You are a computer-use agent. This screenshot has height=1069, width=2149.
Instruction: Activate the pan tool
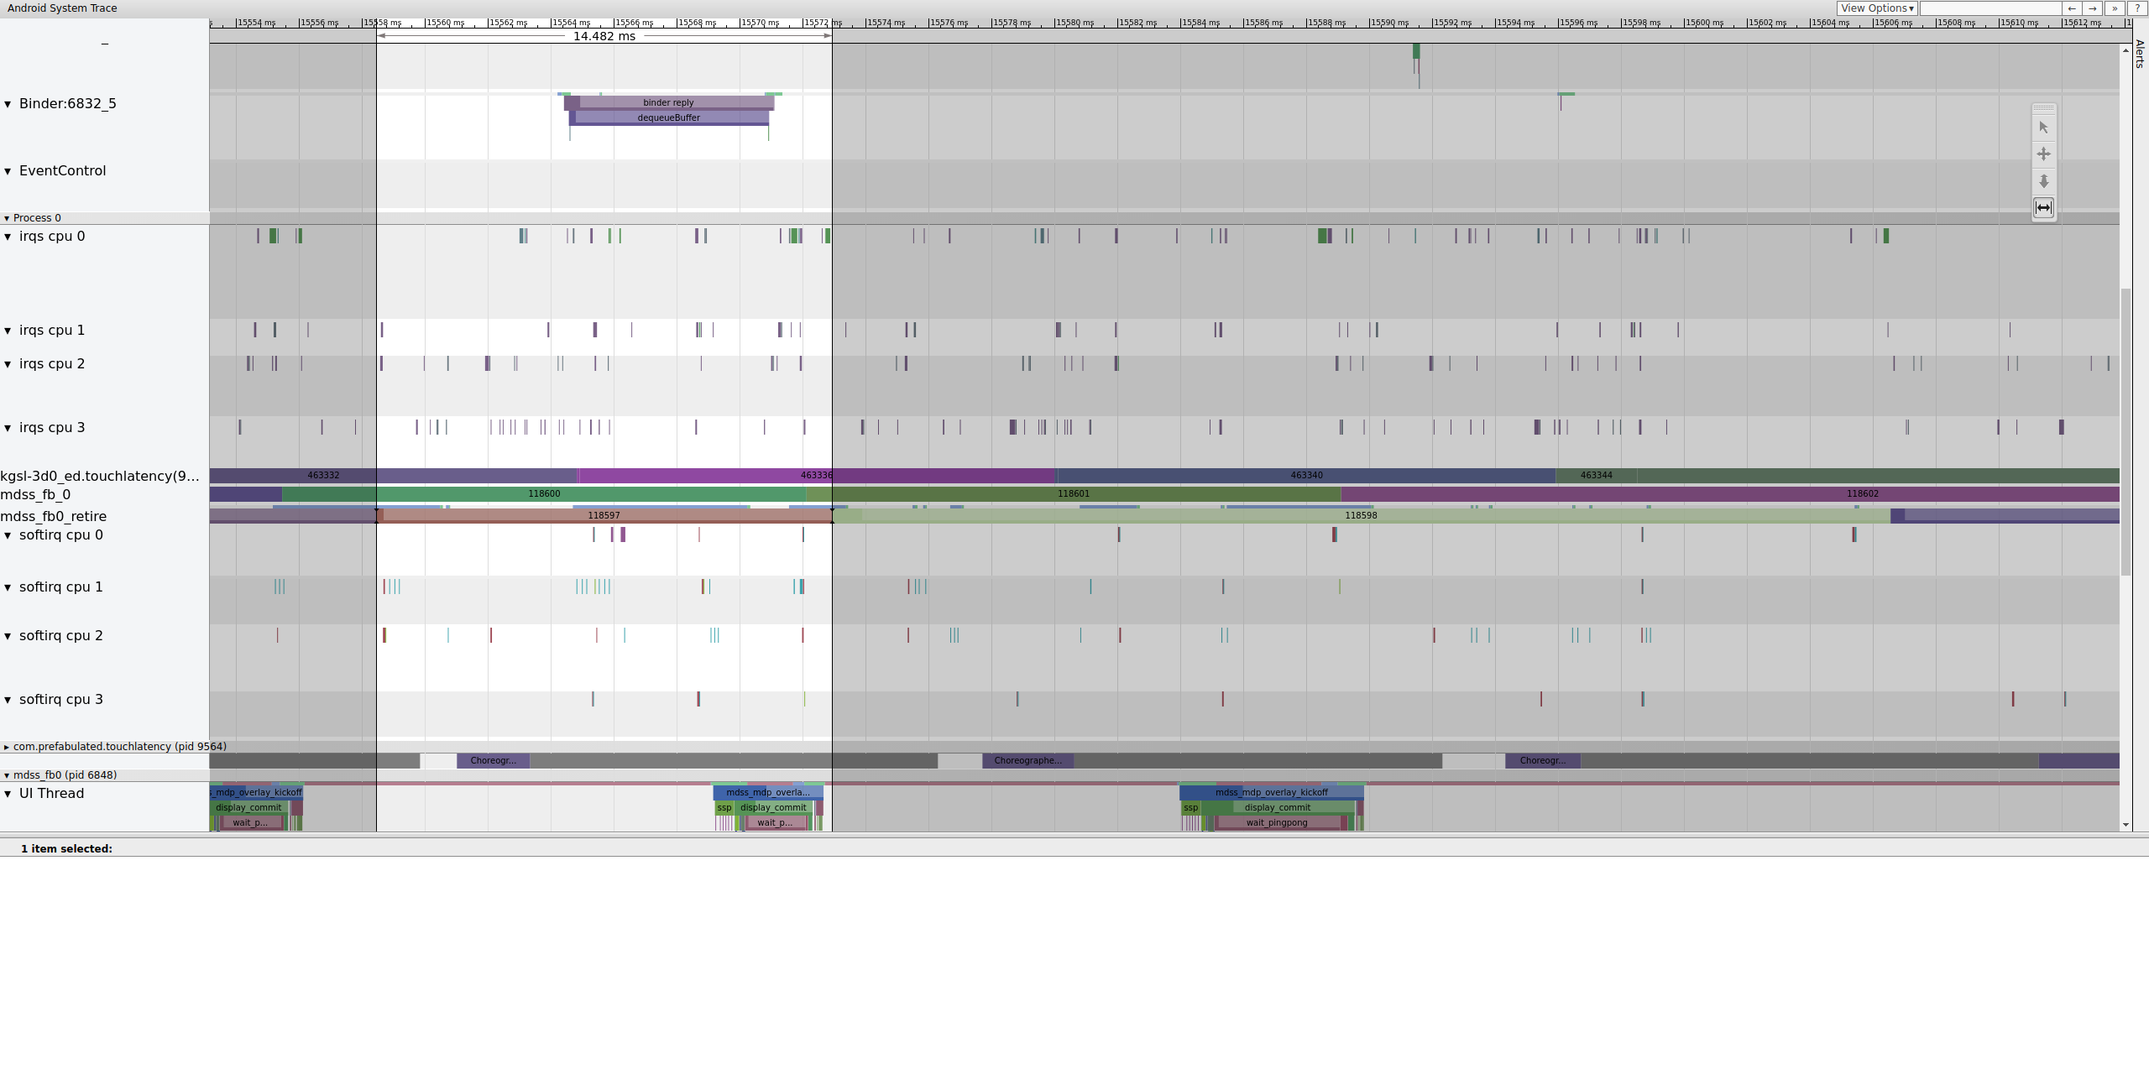tap(2043, 154)
